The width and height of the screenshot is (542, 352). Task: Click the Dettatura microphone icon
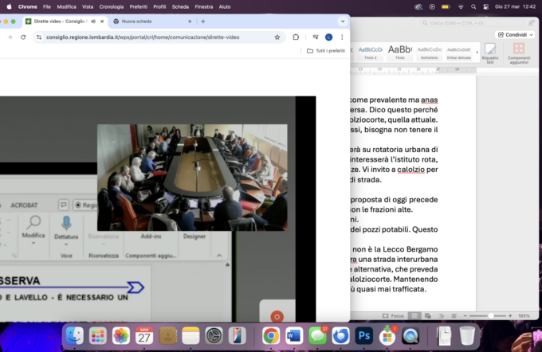coord(66,223)
